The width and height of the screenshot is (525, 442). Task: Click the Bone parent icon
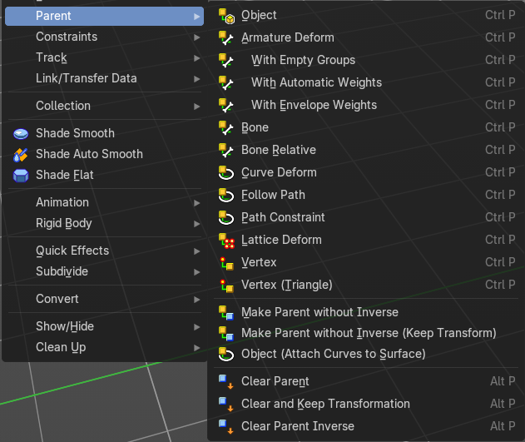pos(226,128)
